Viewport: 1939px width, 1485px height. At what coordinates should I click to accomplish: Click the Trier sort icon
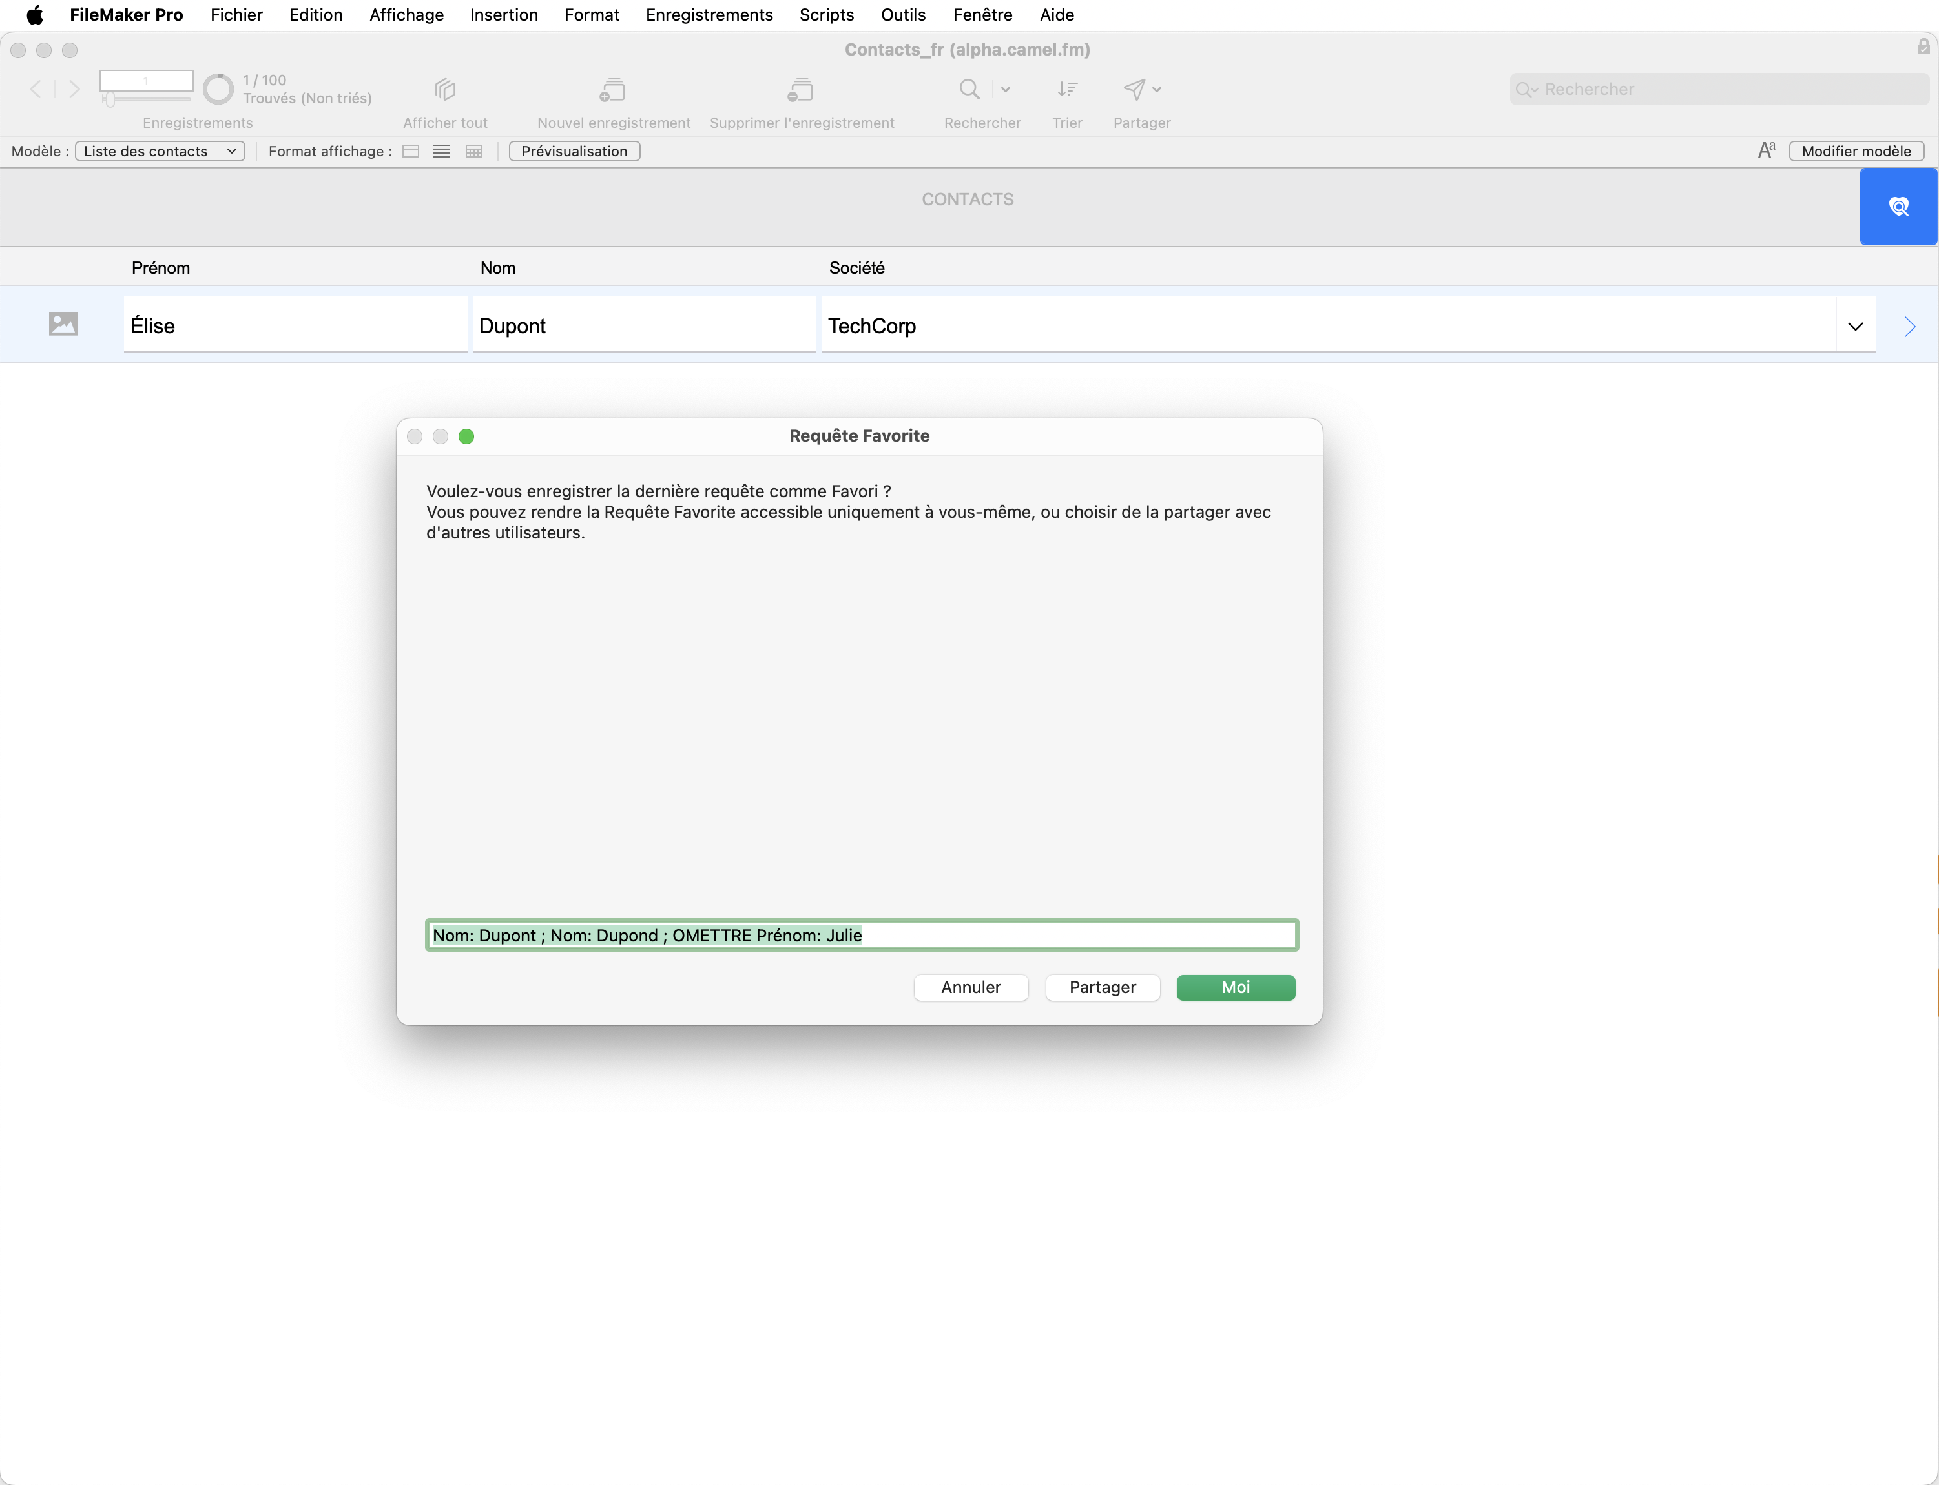(x=1067, y=88)
